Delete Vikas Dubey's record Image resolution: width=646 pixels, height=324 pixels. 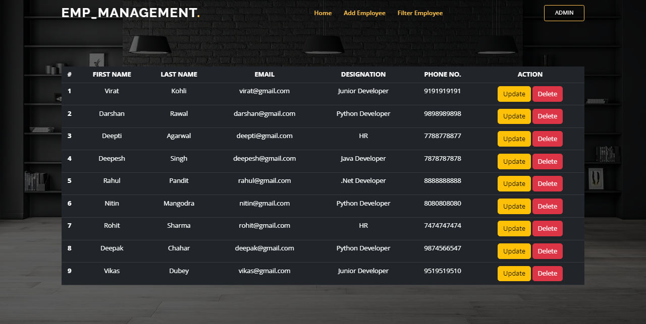(547, 273)
